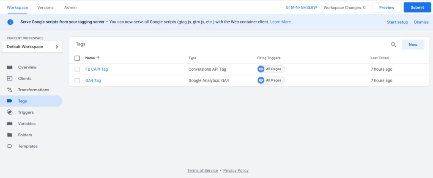The height and width of the screenshot is (178, 433).
Task: Click the Google Analytics: GA4 type cell
Action: click(209, 80)
